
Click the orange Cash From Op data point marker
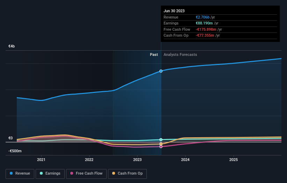(161, 144)
